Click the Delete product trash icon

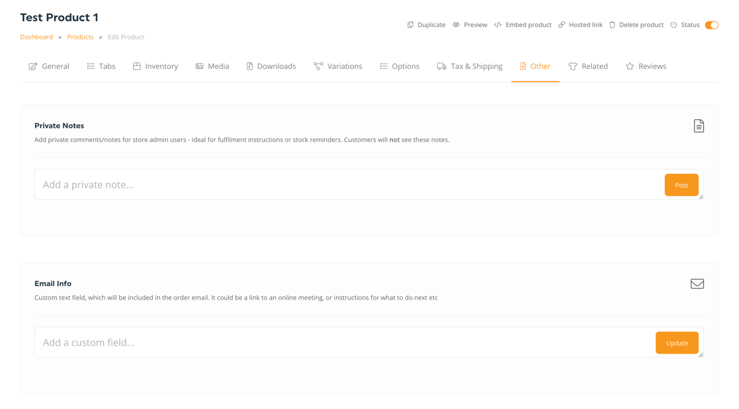click(x=612, y=25)
